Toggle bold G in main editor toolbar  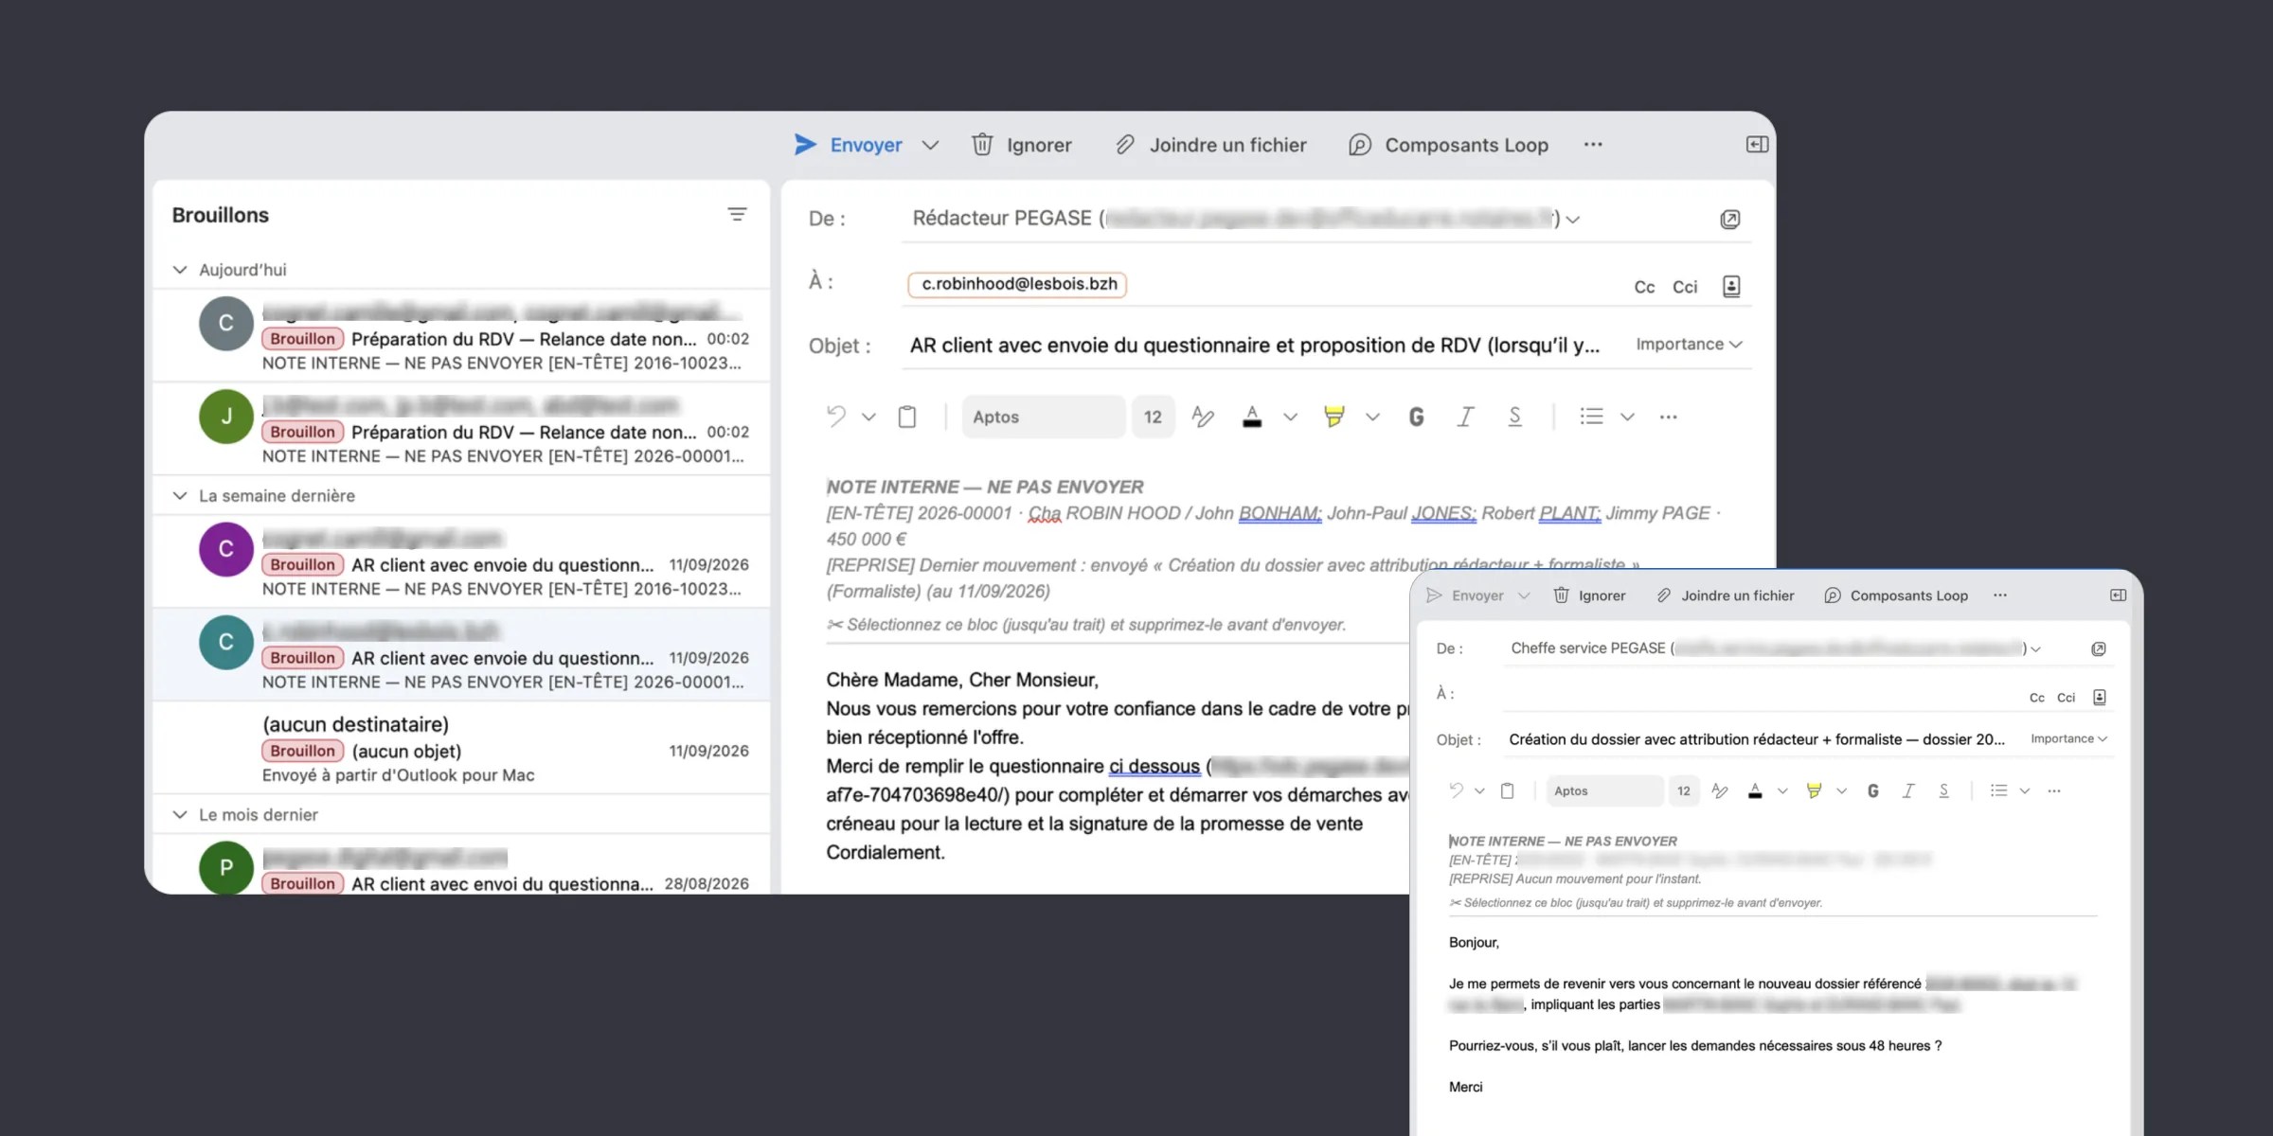click(x=1417, y=417)
